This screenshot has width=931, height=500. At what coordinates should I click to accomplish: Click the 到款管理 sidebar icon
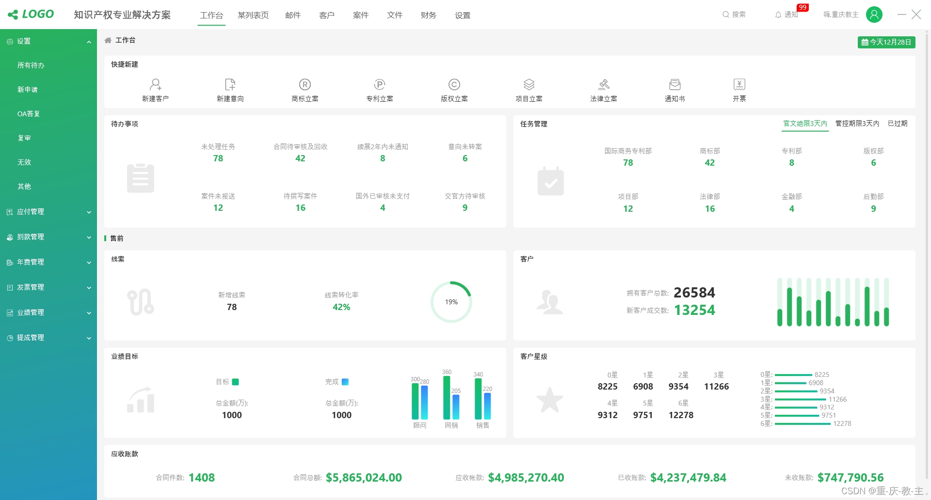[10, 237]
